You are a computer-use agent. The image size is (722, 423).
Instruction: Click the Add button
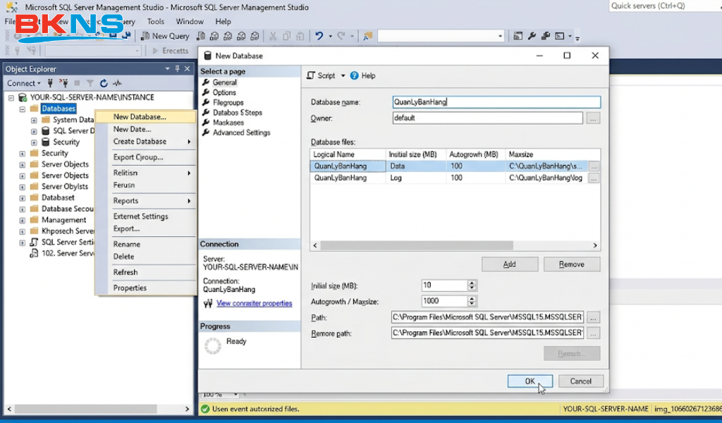(x=510, y=264)
